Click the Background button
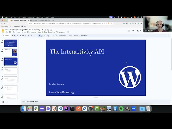The height and width of the screenshot is (129, 172). (x=62, y=35)
